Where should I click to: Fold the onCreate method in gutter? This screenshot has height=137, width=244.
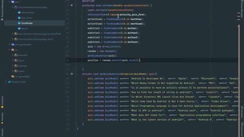[76, 5]
